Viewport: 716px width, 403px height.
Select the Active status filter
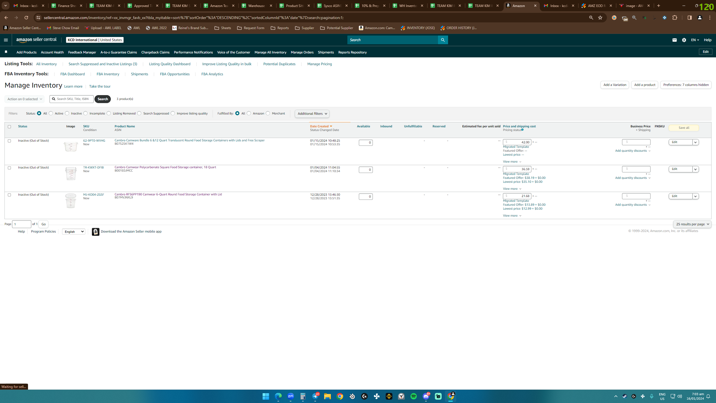click(51, 113)
